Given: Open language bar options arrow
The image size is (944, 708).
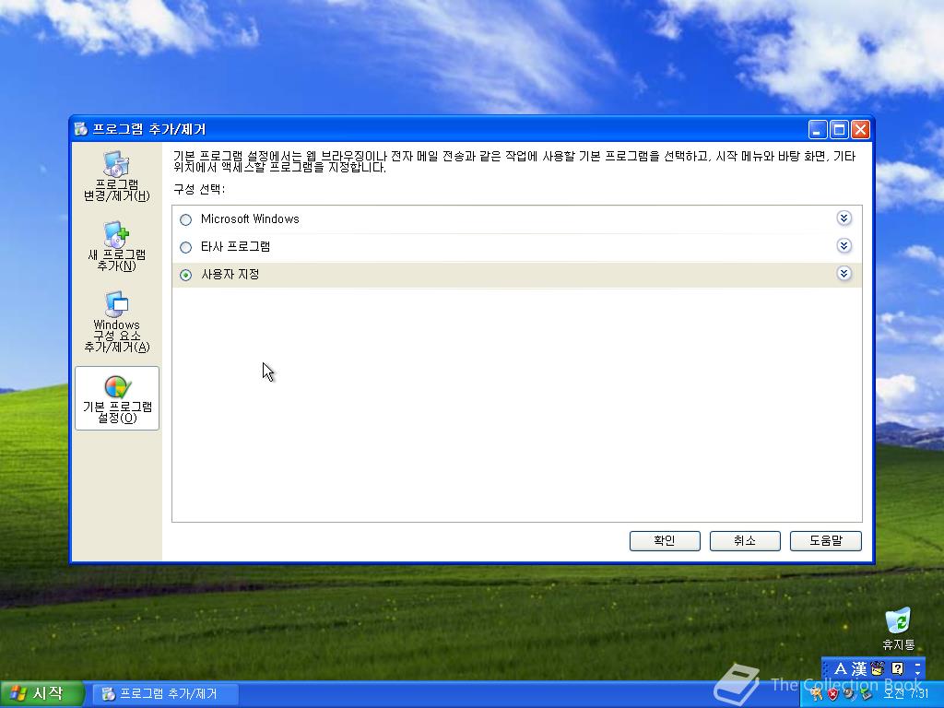Looking at the screenshot, I should 917,673.
